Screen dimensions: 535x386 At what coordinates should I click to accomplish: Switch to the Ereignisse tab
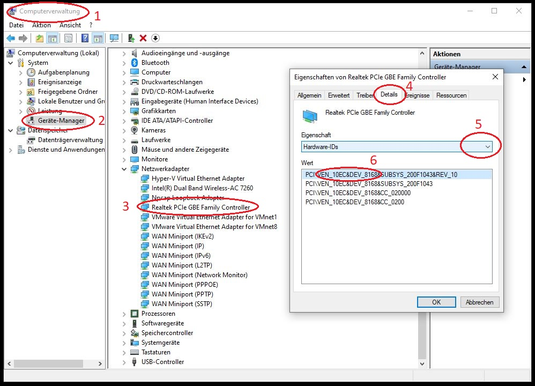417,95
